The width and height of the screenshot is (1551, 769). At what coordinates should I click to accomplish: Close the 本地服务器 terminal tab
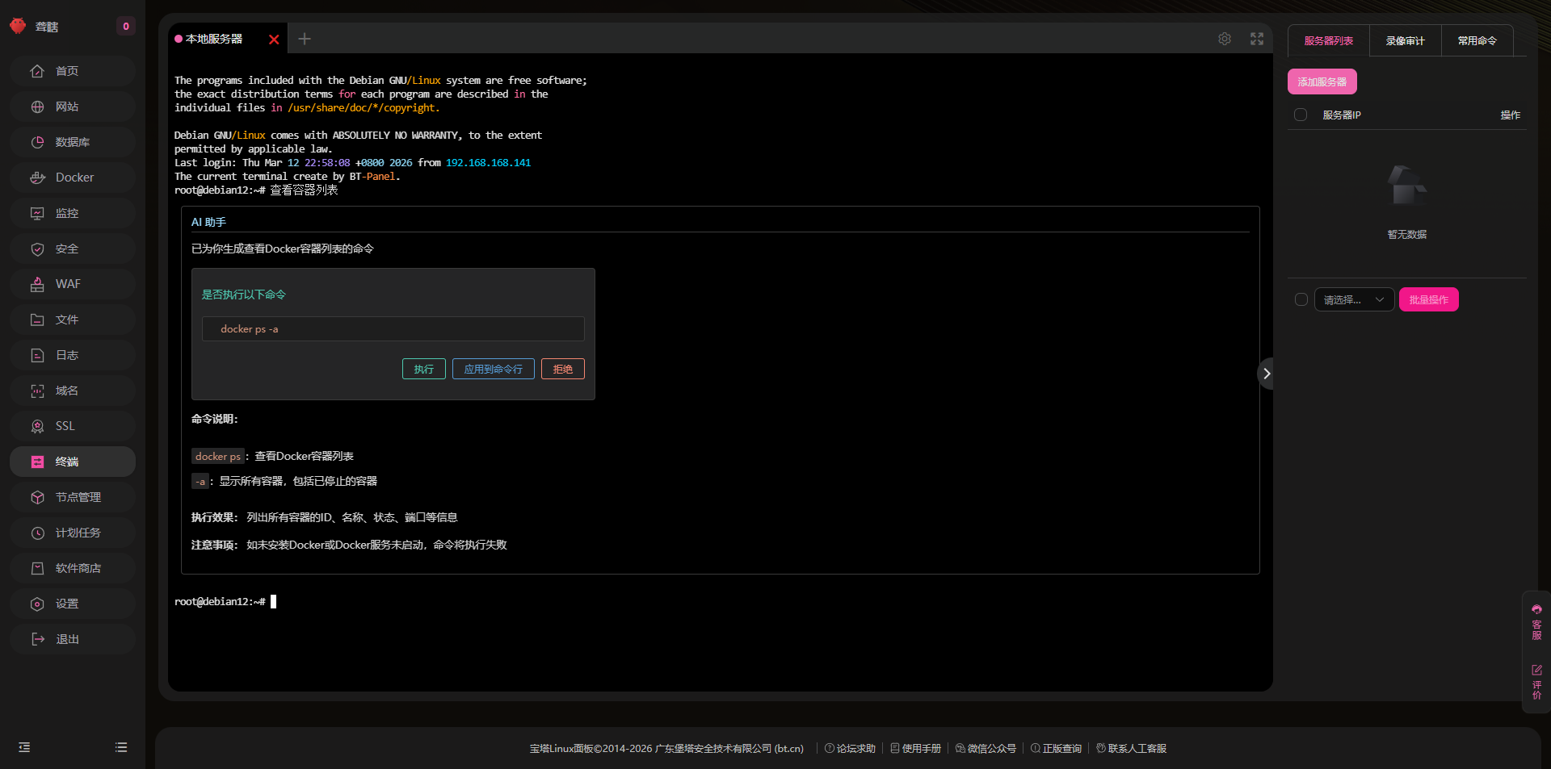pos(274,40)
